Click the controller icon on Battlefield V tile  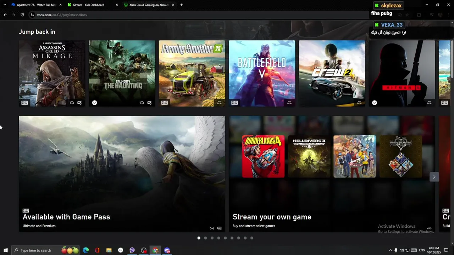(x=289, y=103)
